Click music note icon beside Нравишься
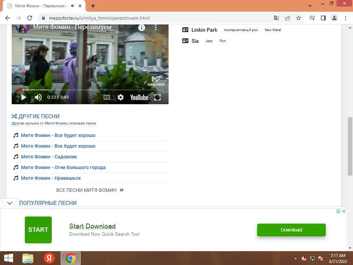 pos(16,178)
